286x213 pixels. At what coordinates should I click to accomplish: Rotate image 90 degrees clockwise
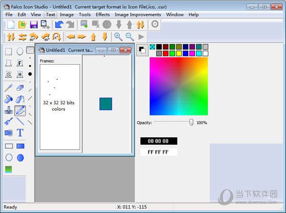[45, 37]
